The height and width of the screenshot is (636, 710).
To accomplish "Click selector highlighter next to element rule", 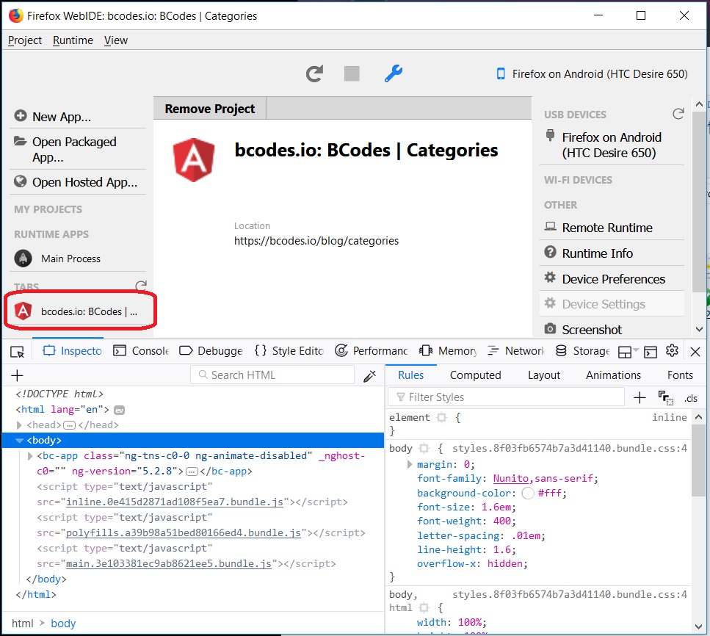I will tap(441, 418).
